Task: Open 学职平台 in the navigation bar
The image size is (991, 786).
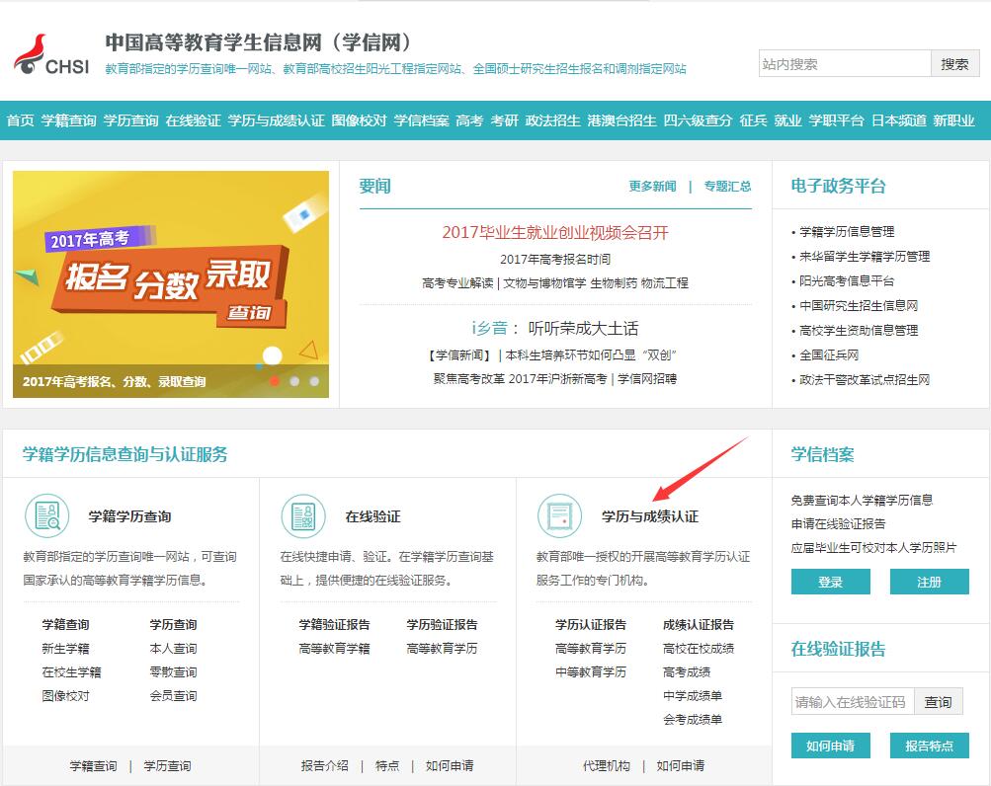Action: [836, 120]
